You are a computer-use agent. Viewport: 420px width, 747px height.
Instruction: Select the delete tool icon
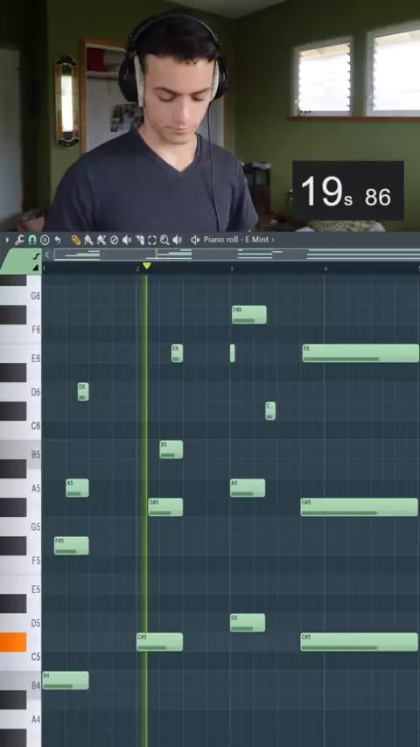coord(114,240)
